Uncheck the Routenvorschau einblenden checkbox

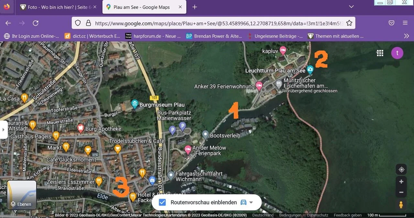point(162,202)
